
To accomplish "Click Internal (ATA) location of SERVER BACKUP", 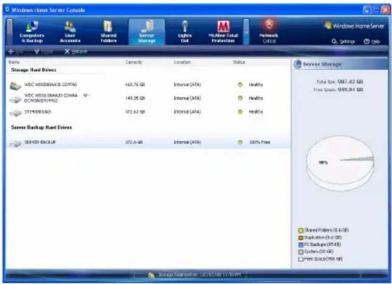I will click(x=187, y=142).
